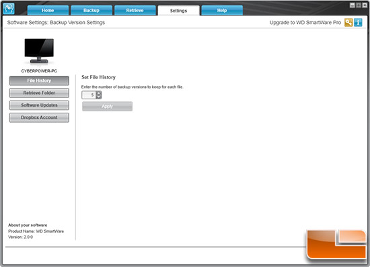This screenshot has width=370, height=267.
Task: Select the File History button
Action: [x=39, y=81]
